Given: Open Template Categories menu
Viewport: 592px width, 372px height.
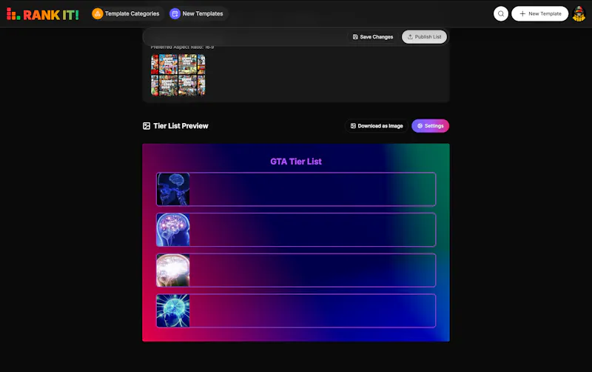Looking at the screenshot, I should click(x=126, y=13).
